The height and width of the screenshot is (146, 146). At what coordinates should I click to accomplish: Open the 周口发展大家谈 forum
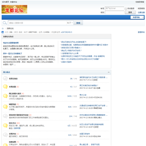click(15, 94)
